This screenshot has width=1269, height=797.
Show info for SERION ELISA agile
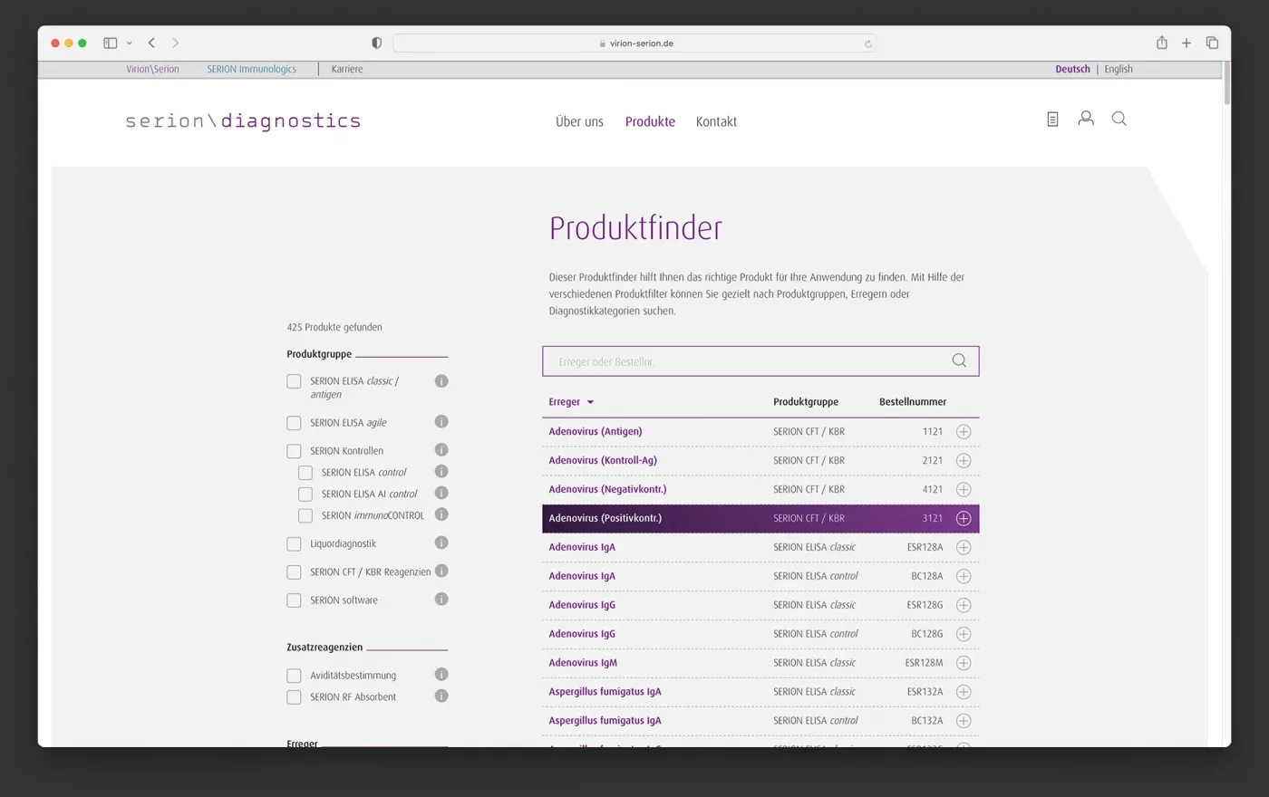(441, 422)
